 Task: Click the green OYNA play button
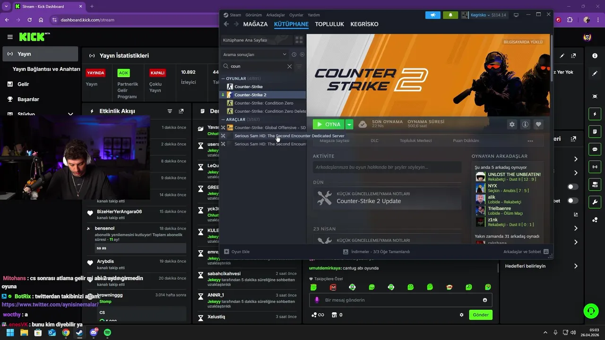(329, 124)
